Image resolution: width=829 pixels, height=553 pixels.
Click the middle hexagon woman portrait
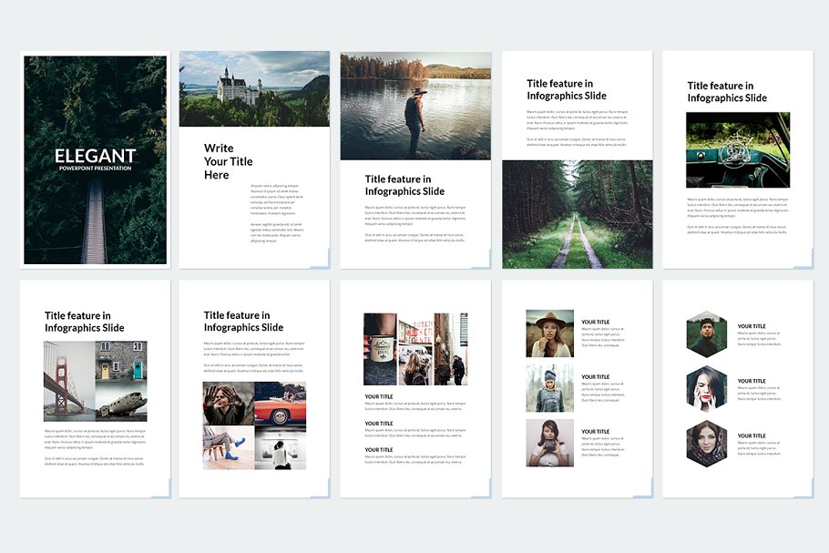[707, 389]
